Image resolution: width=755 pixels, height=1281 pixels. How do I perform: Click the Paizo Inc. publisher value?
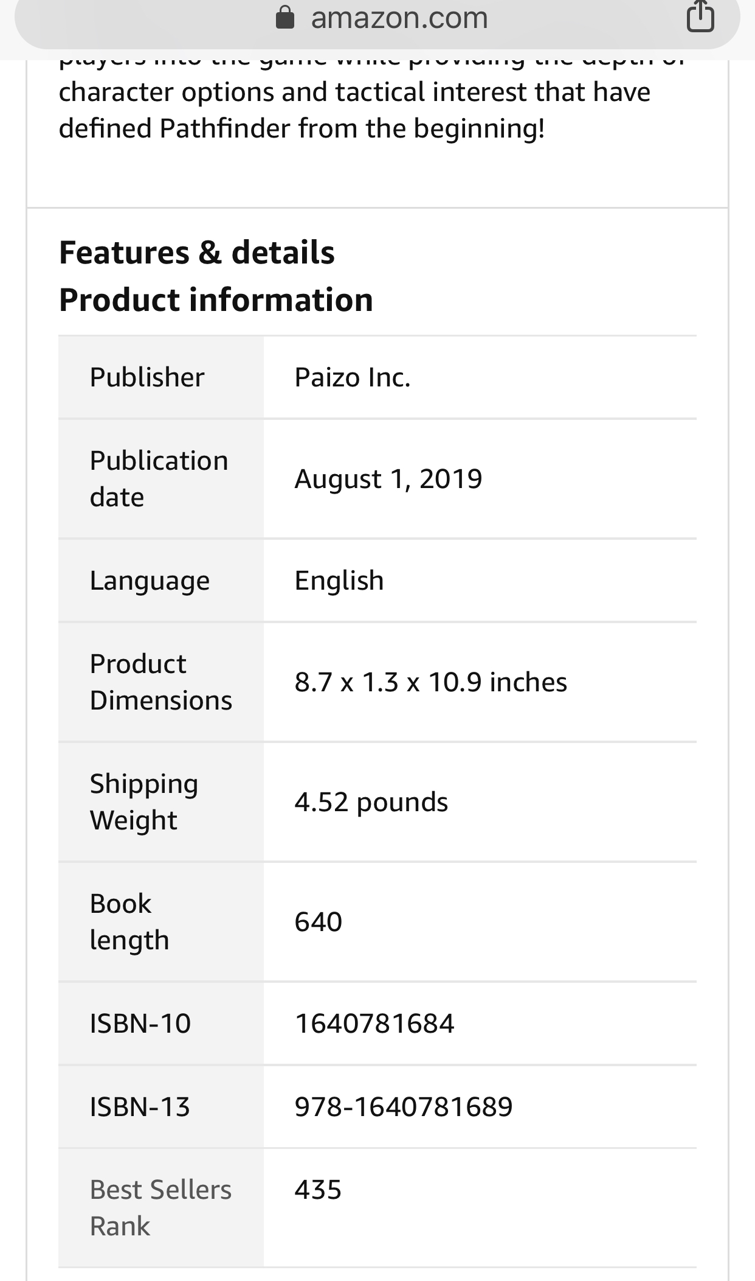coord(353,377)
